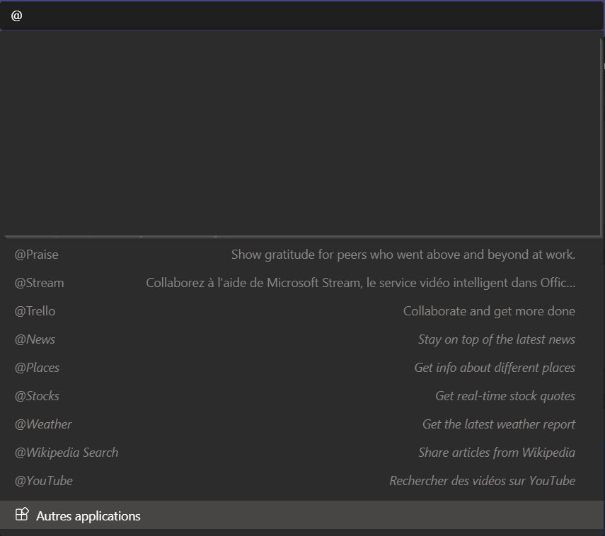605x536 pixels.
Task: Click the Autres applications store icon
Action: tap(22, 515)
